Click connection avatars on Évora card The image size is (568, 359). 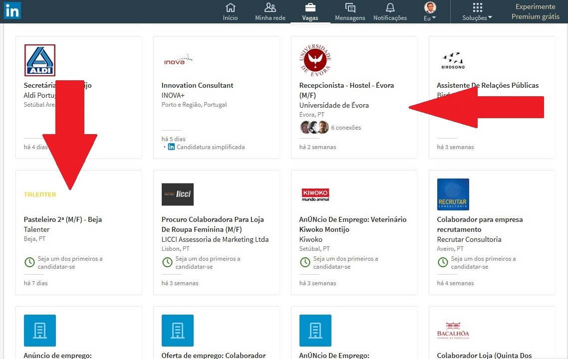click(314, 127)
